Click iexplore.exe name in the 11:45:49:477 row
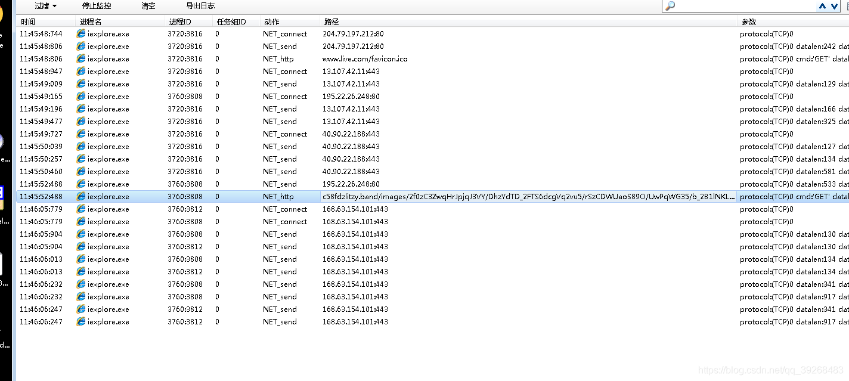849x381 pixels. pos(108,122)
